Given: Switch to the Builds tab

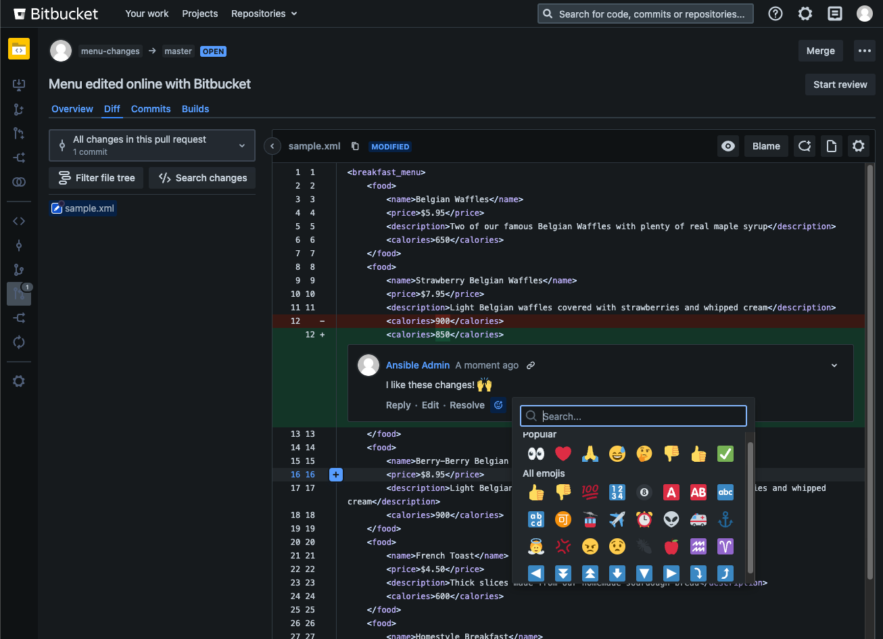Looking at the screenshot, I should click(195, 109).
